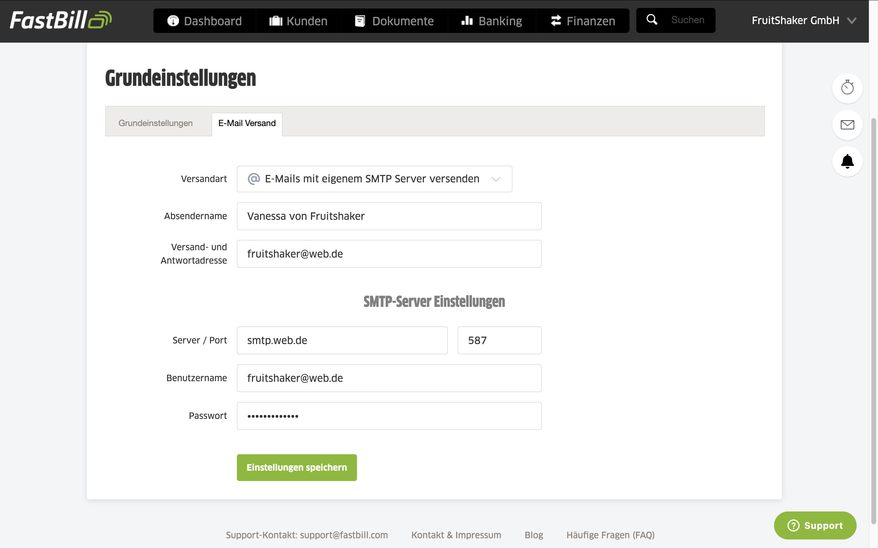This screenshot has width=878, height=548.
Task: Open the Finanzen menu
Action: coord(583,21)
